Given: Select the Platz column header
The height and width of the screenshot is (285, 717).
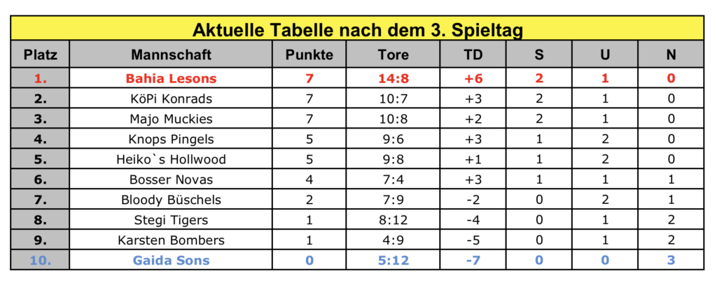Looking at the screenshot, I should click(x=40, y=54).
